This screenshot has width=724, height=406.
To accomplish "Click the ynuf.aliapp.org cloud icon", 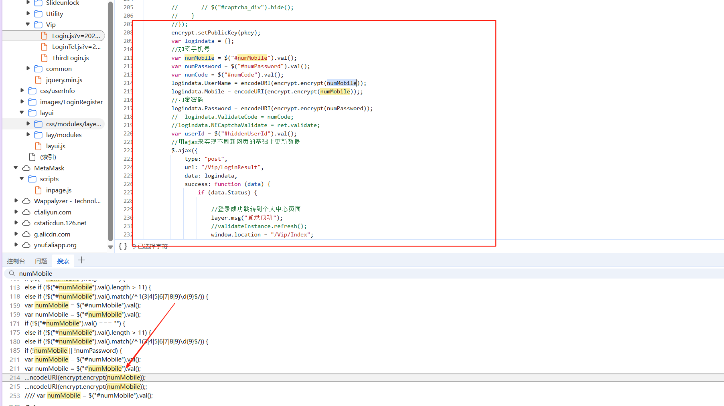I will pos(26,245).
